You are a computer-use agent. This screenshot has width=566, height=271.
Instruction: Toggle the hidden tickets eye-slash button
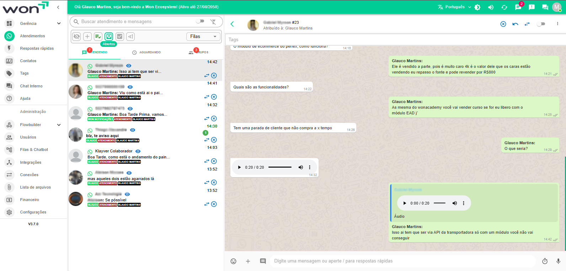[76, 36]
